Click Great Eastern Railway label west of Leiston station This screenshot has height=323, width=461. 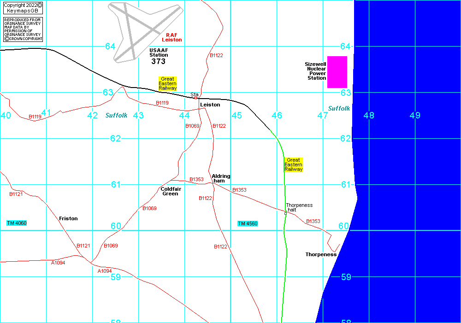tap(167, 83)
